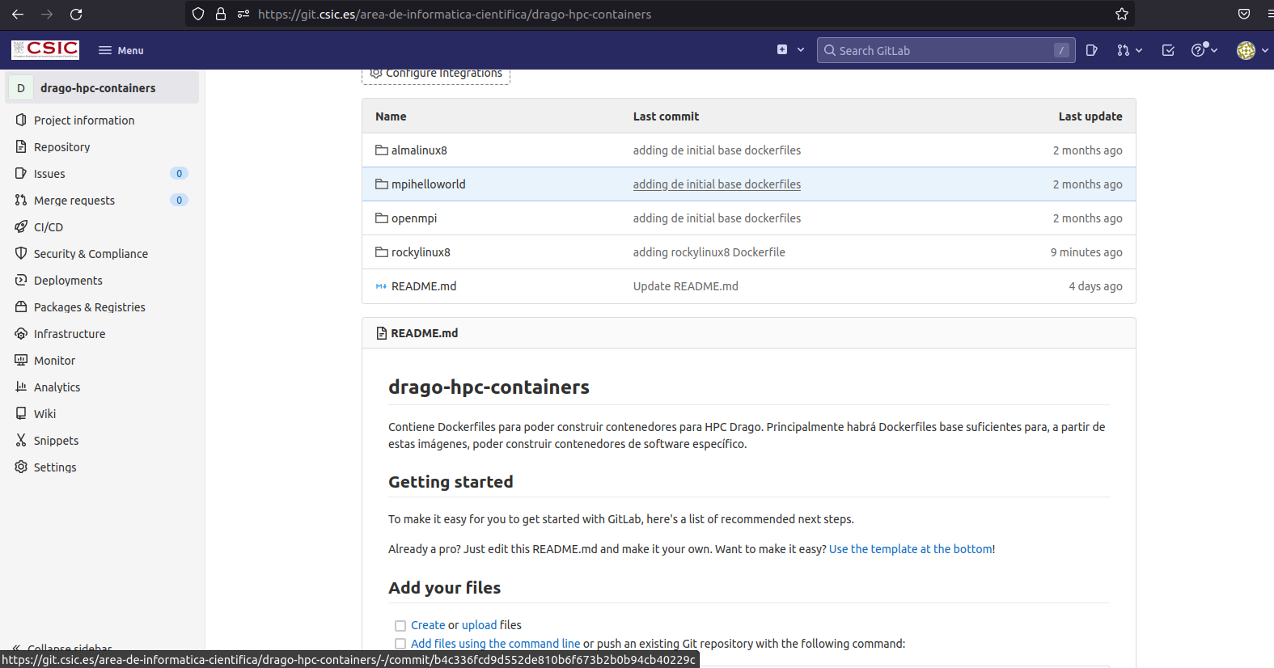Screen dimensions: 1274x668
Task: Go back with the browser back arrow
Action: point(18,14)
